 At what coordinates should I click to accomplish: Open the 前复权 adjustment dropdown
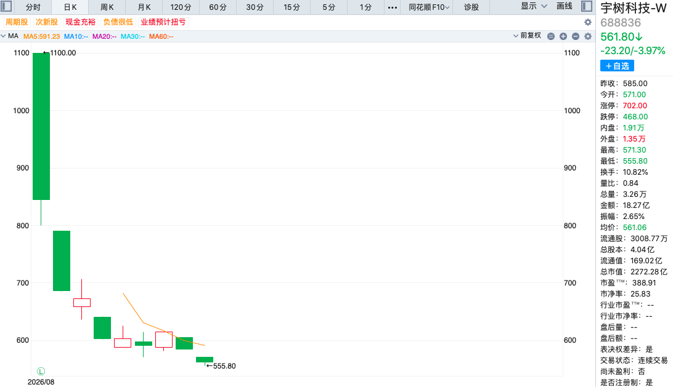click(527, 36)
